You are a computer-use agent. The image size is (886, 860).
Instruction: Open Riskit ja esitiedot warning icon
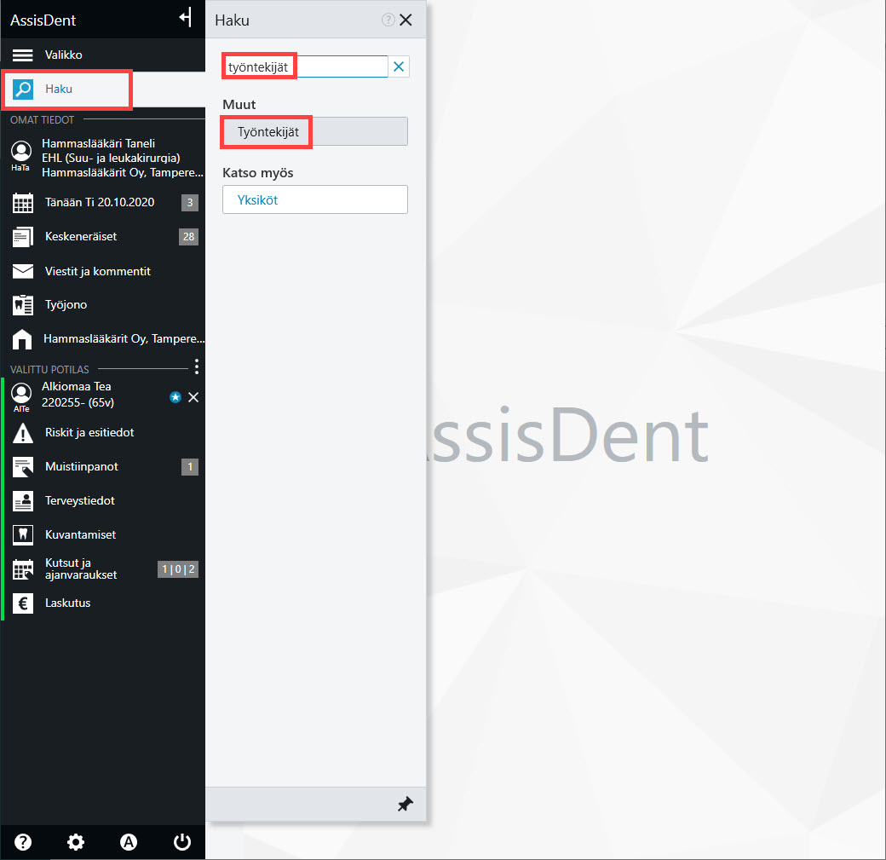[x=23, y=433]
